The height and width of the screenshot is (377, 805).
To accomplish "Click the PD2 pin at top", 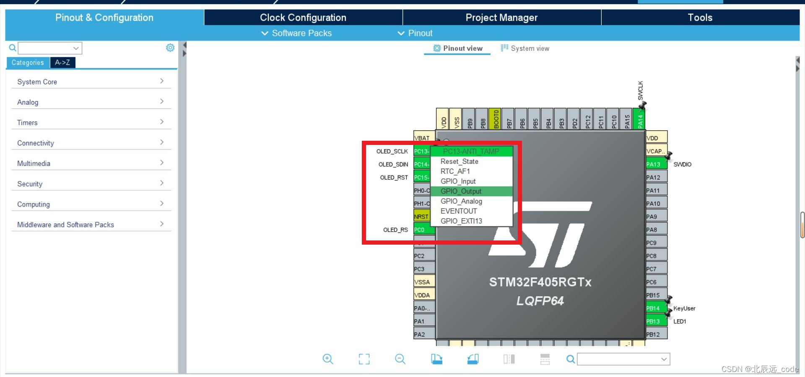I will (x=574, y=119).
